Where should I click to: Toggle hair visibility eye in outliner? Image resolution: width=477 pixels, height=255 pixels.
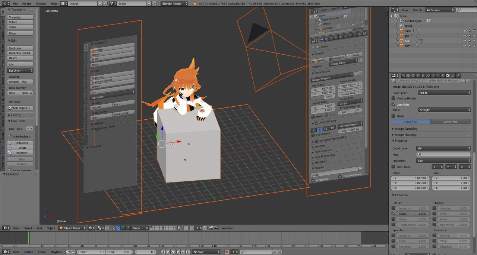465,41
